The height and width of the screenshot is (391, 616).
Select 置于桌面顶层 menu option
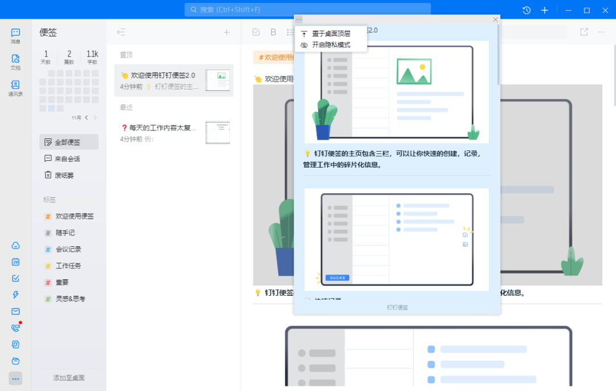[330, 34]
